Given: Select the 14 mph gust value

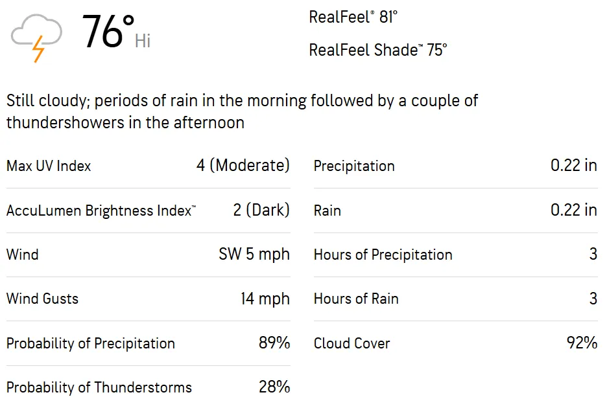Looking at the screenshot, I should point(265,299).
